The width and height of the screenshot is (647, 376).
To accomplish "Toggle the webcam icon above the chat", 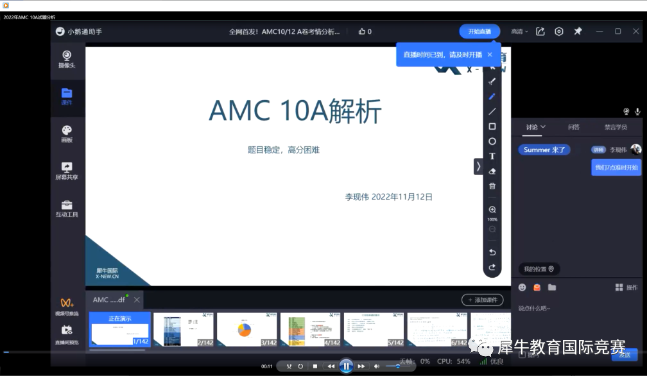I will tap(626, 112).
